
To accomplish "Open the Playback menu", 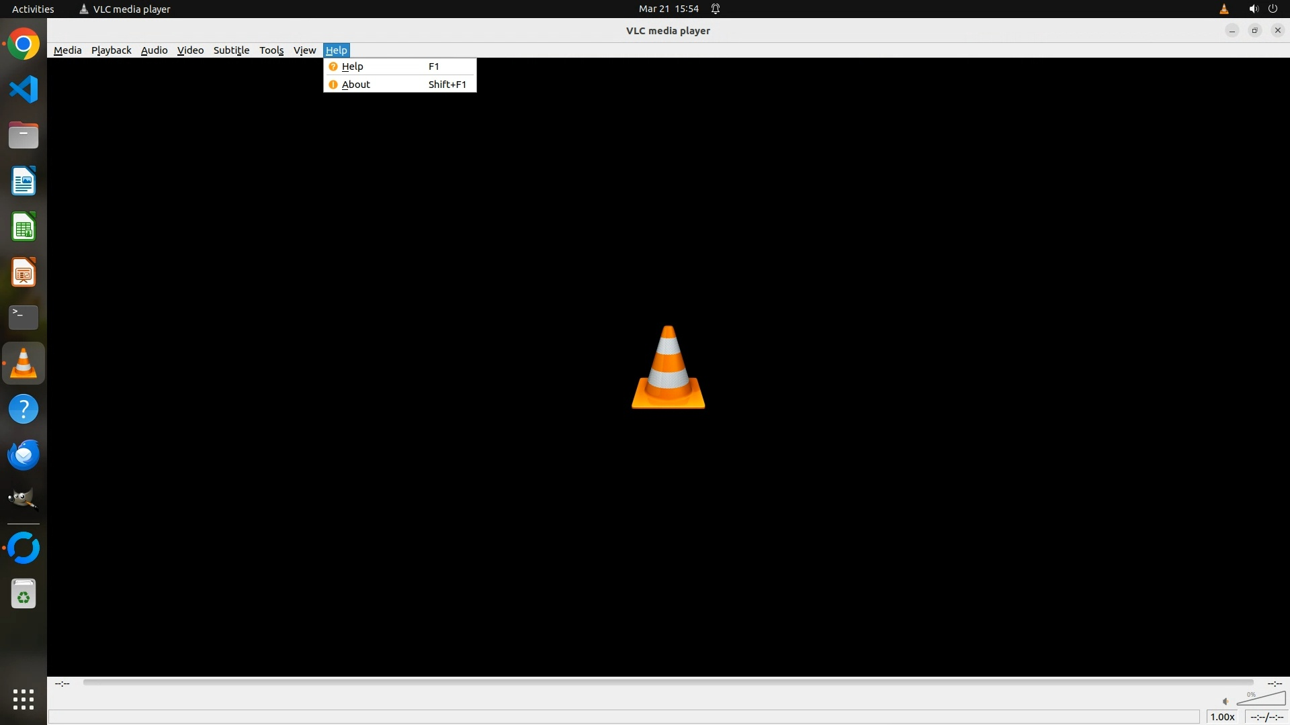I will point(111,50).
